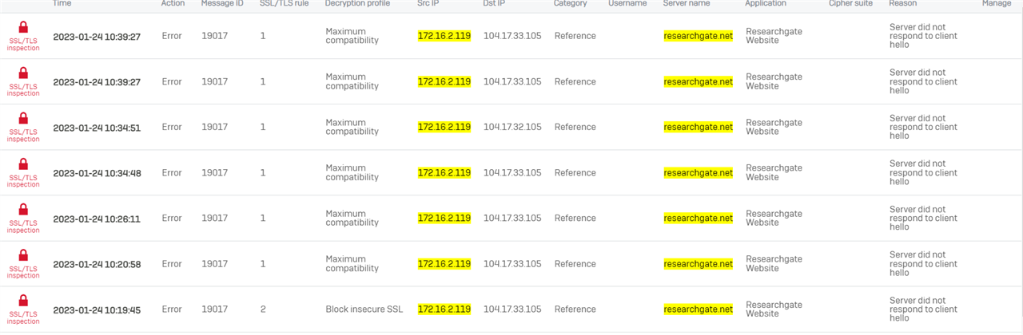Select the SSL/TLS inspection lock icon at 10:20:58

click(x=23, y=255)
